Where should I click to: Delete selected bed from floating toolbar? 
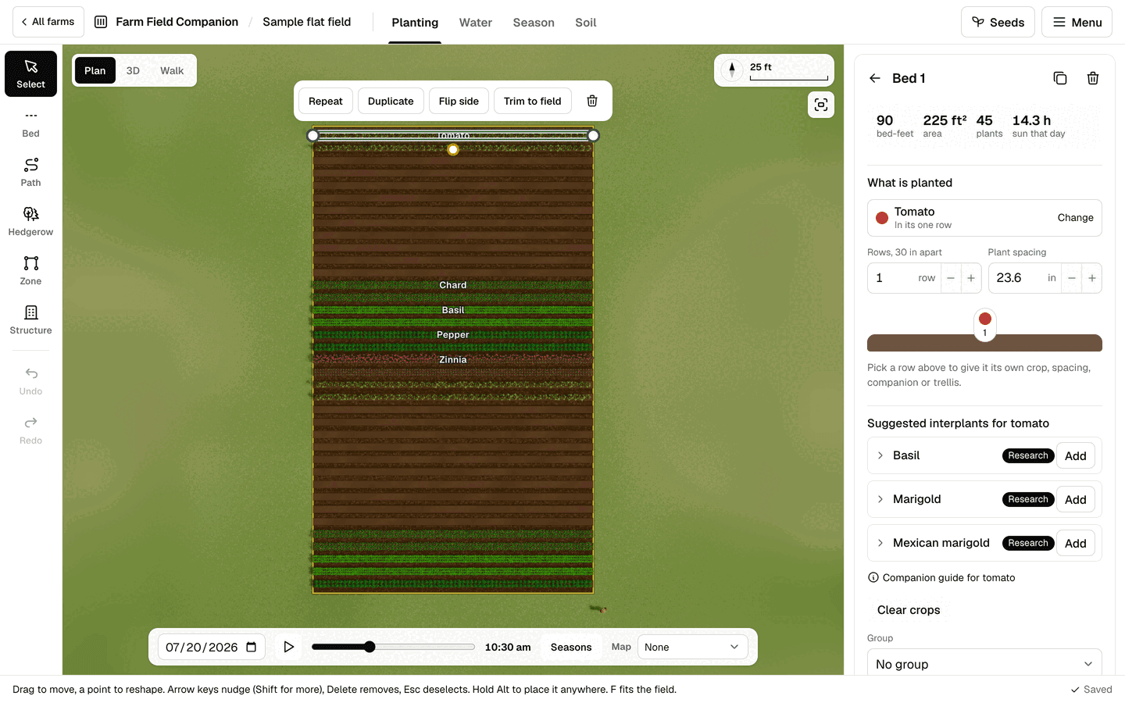pos(592,101)
